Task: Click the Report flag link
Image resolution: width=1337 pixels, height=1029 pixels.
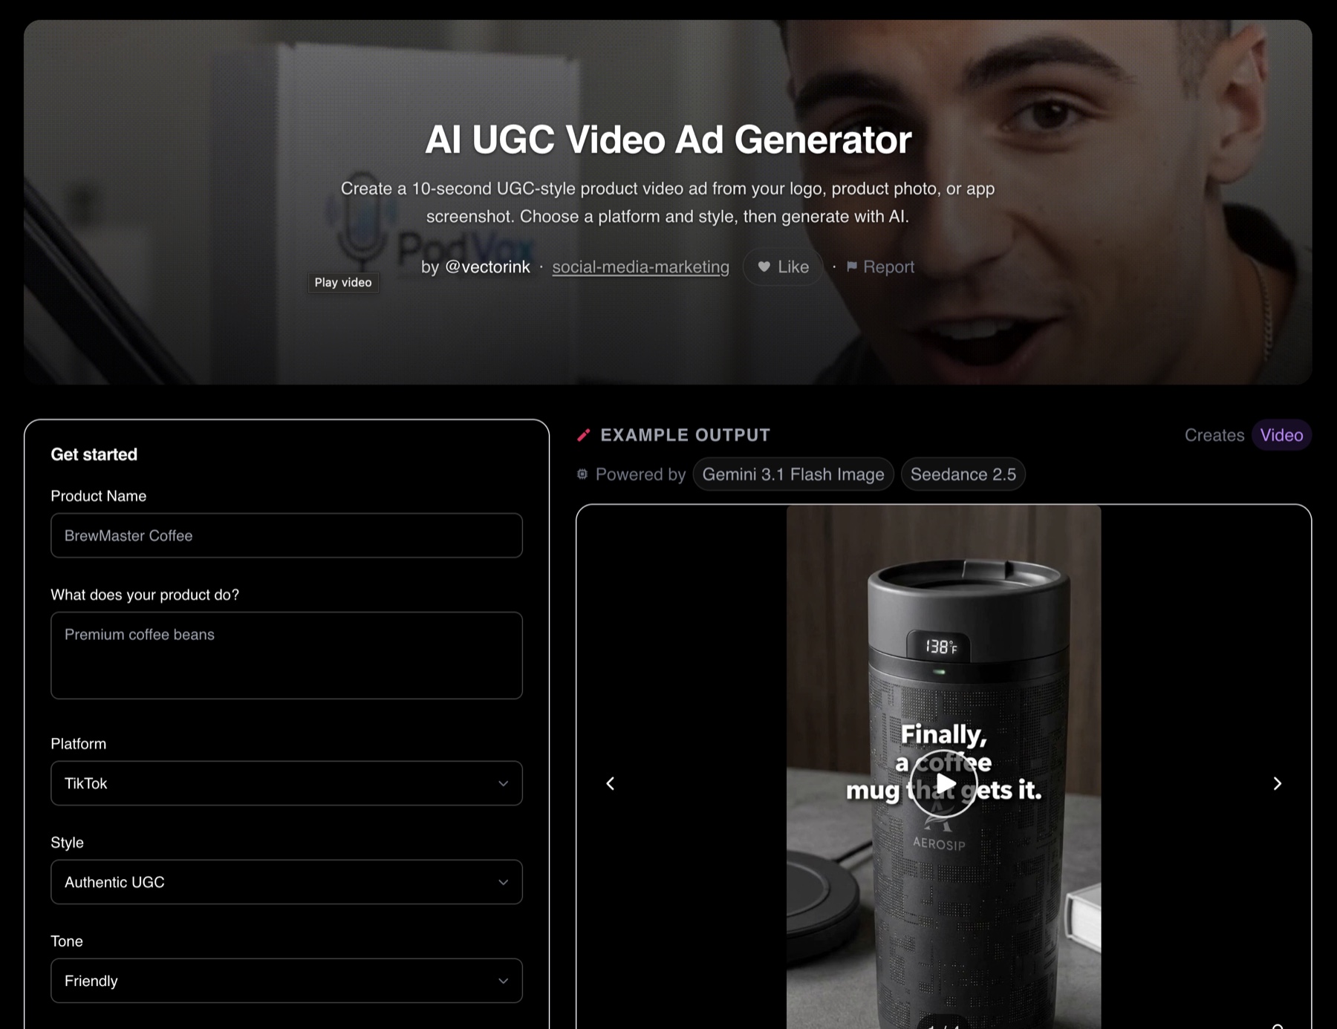Action: tap(880, 267)
